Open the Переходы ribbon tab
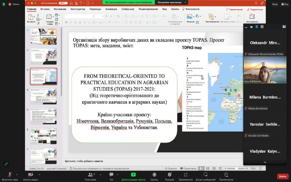Image resolution: width=291 pixels, height=182 pixels. point(95,9)
